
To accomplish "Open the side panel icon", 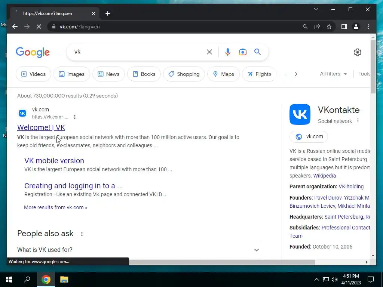I will 344,27.
